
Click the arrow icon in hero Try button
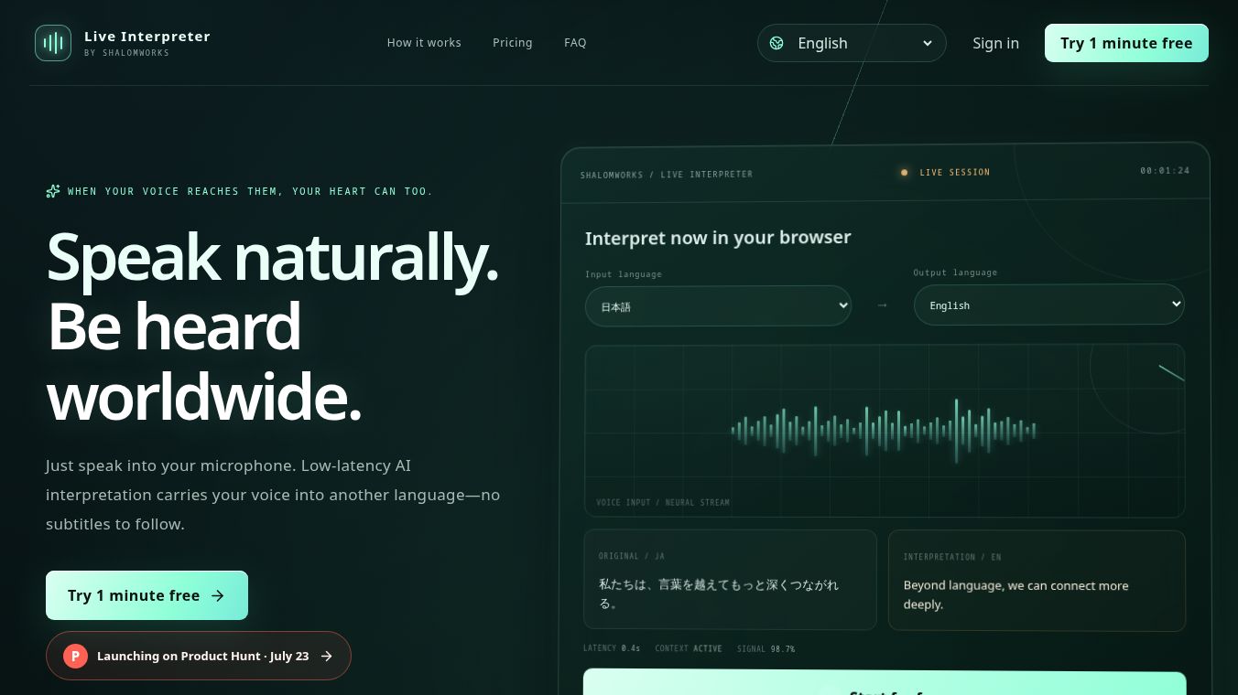tap(218, 595)
